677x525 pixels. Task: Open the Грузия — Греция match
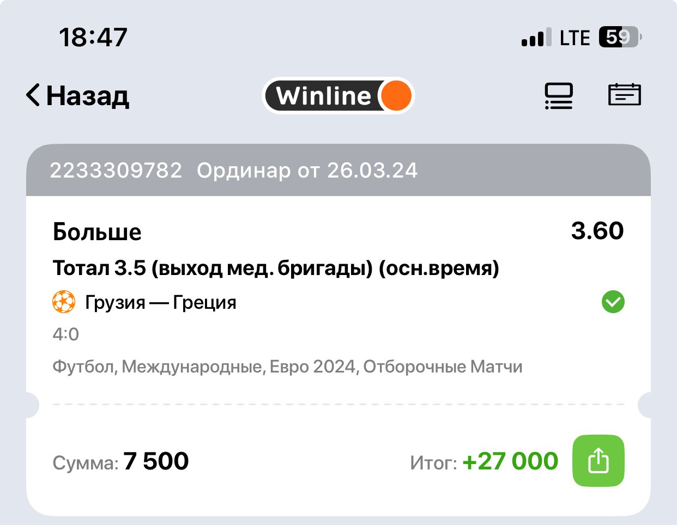coord(161,302)
